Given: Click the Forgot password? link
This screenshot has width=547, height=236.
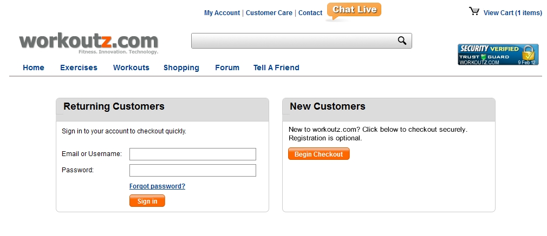Looking at the screenshot, I should click(x=158, y=186).
